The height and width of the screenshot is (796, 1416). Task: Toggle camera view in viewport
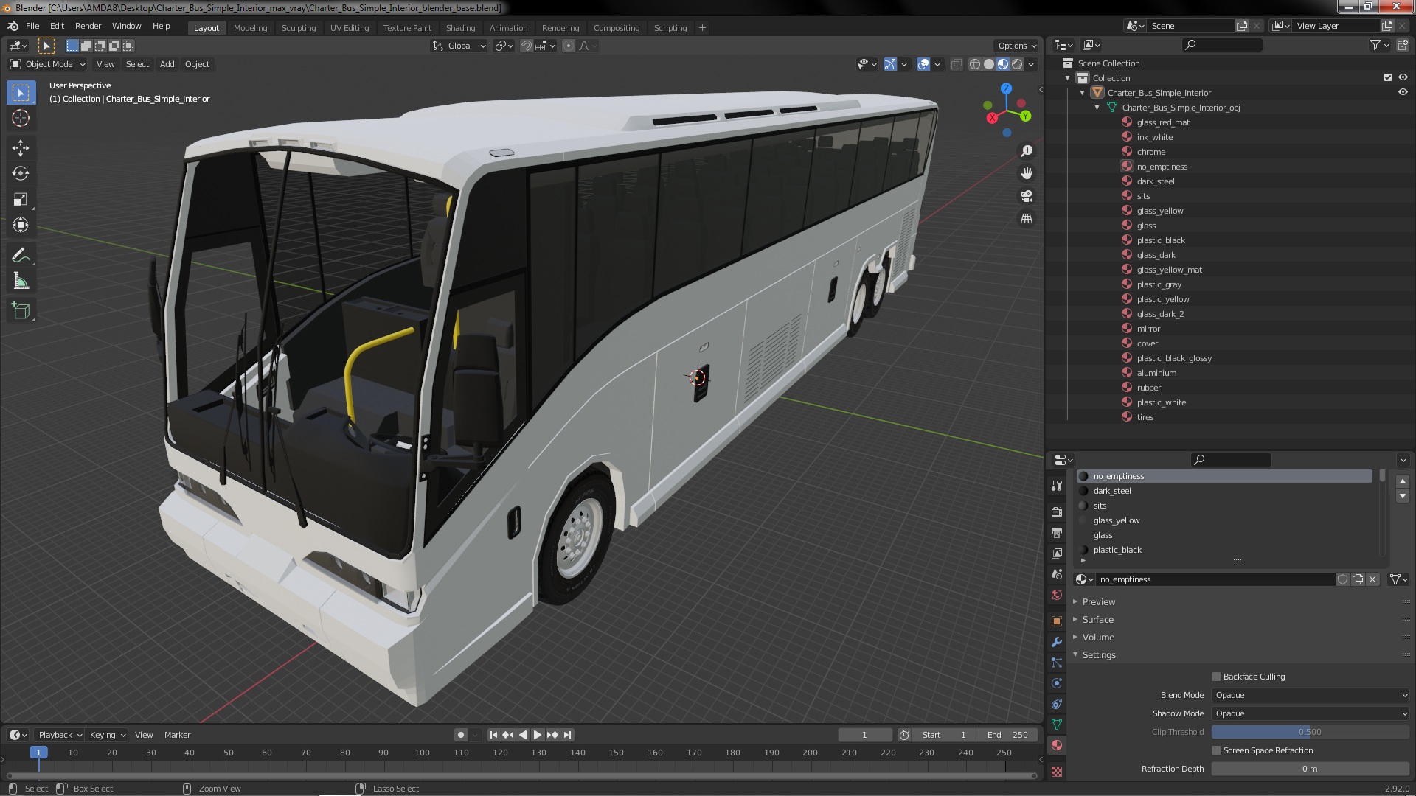click(1026, 196)
